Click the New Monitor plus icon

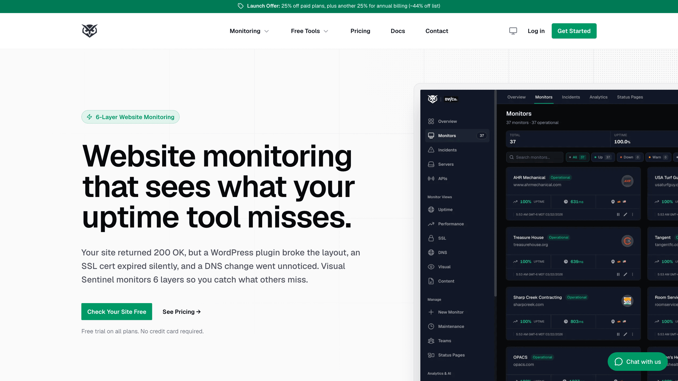coord(431,312)
